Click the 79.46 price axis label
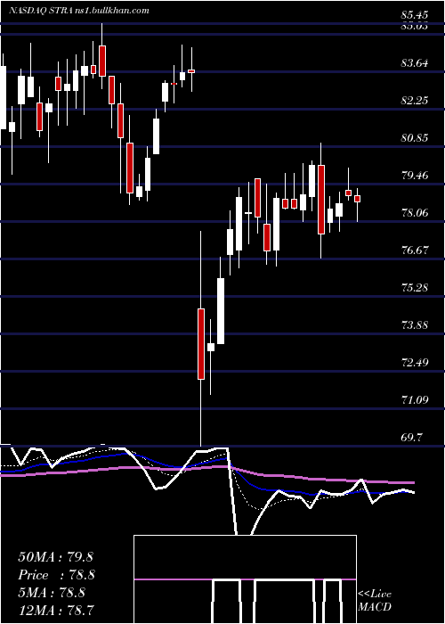 [x=415, y=175]
